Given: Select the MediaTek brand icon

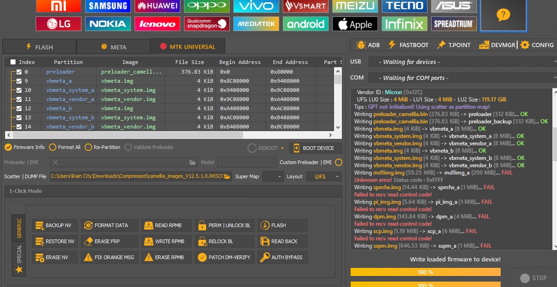Looking at the screenshot, I should (x=256, y=24).
